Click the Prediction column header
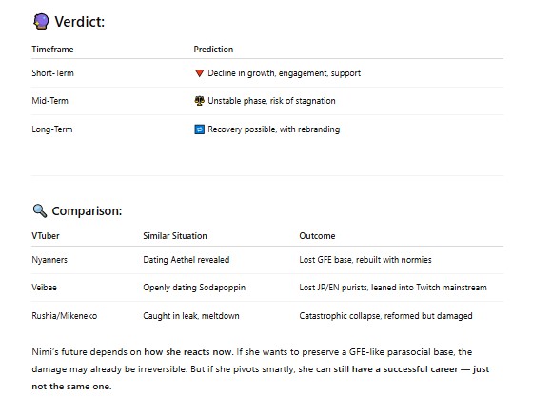 click(x=213, y=50)
